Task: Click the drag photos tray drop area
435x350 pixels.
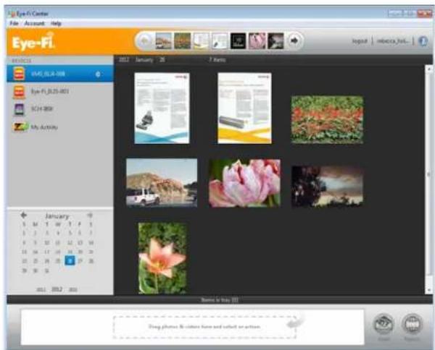Action: 204,327
